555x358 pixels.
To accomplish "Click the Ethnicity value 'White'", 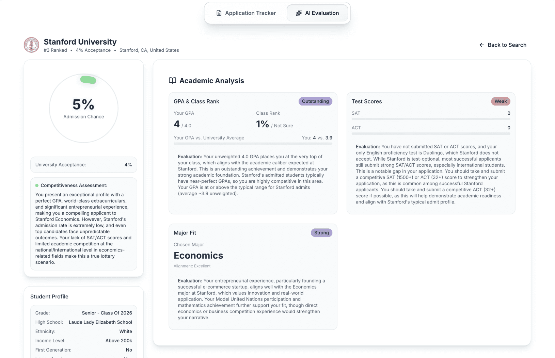I will (126, 331).
